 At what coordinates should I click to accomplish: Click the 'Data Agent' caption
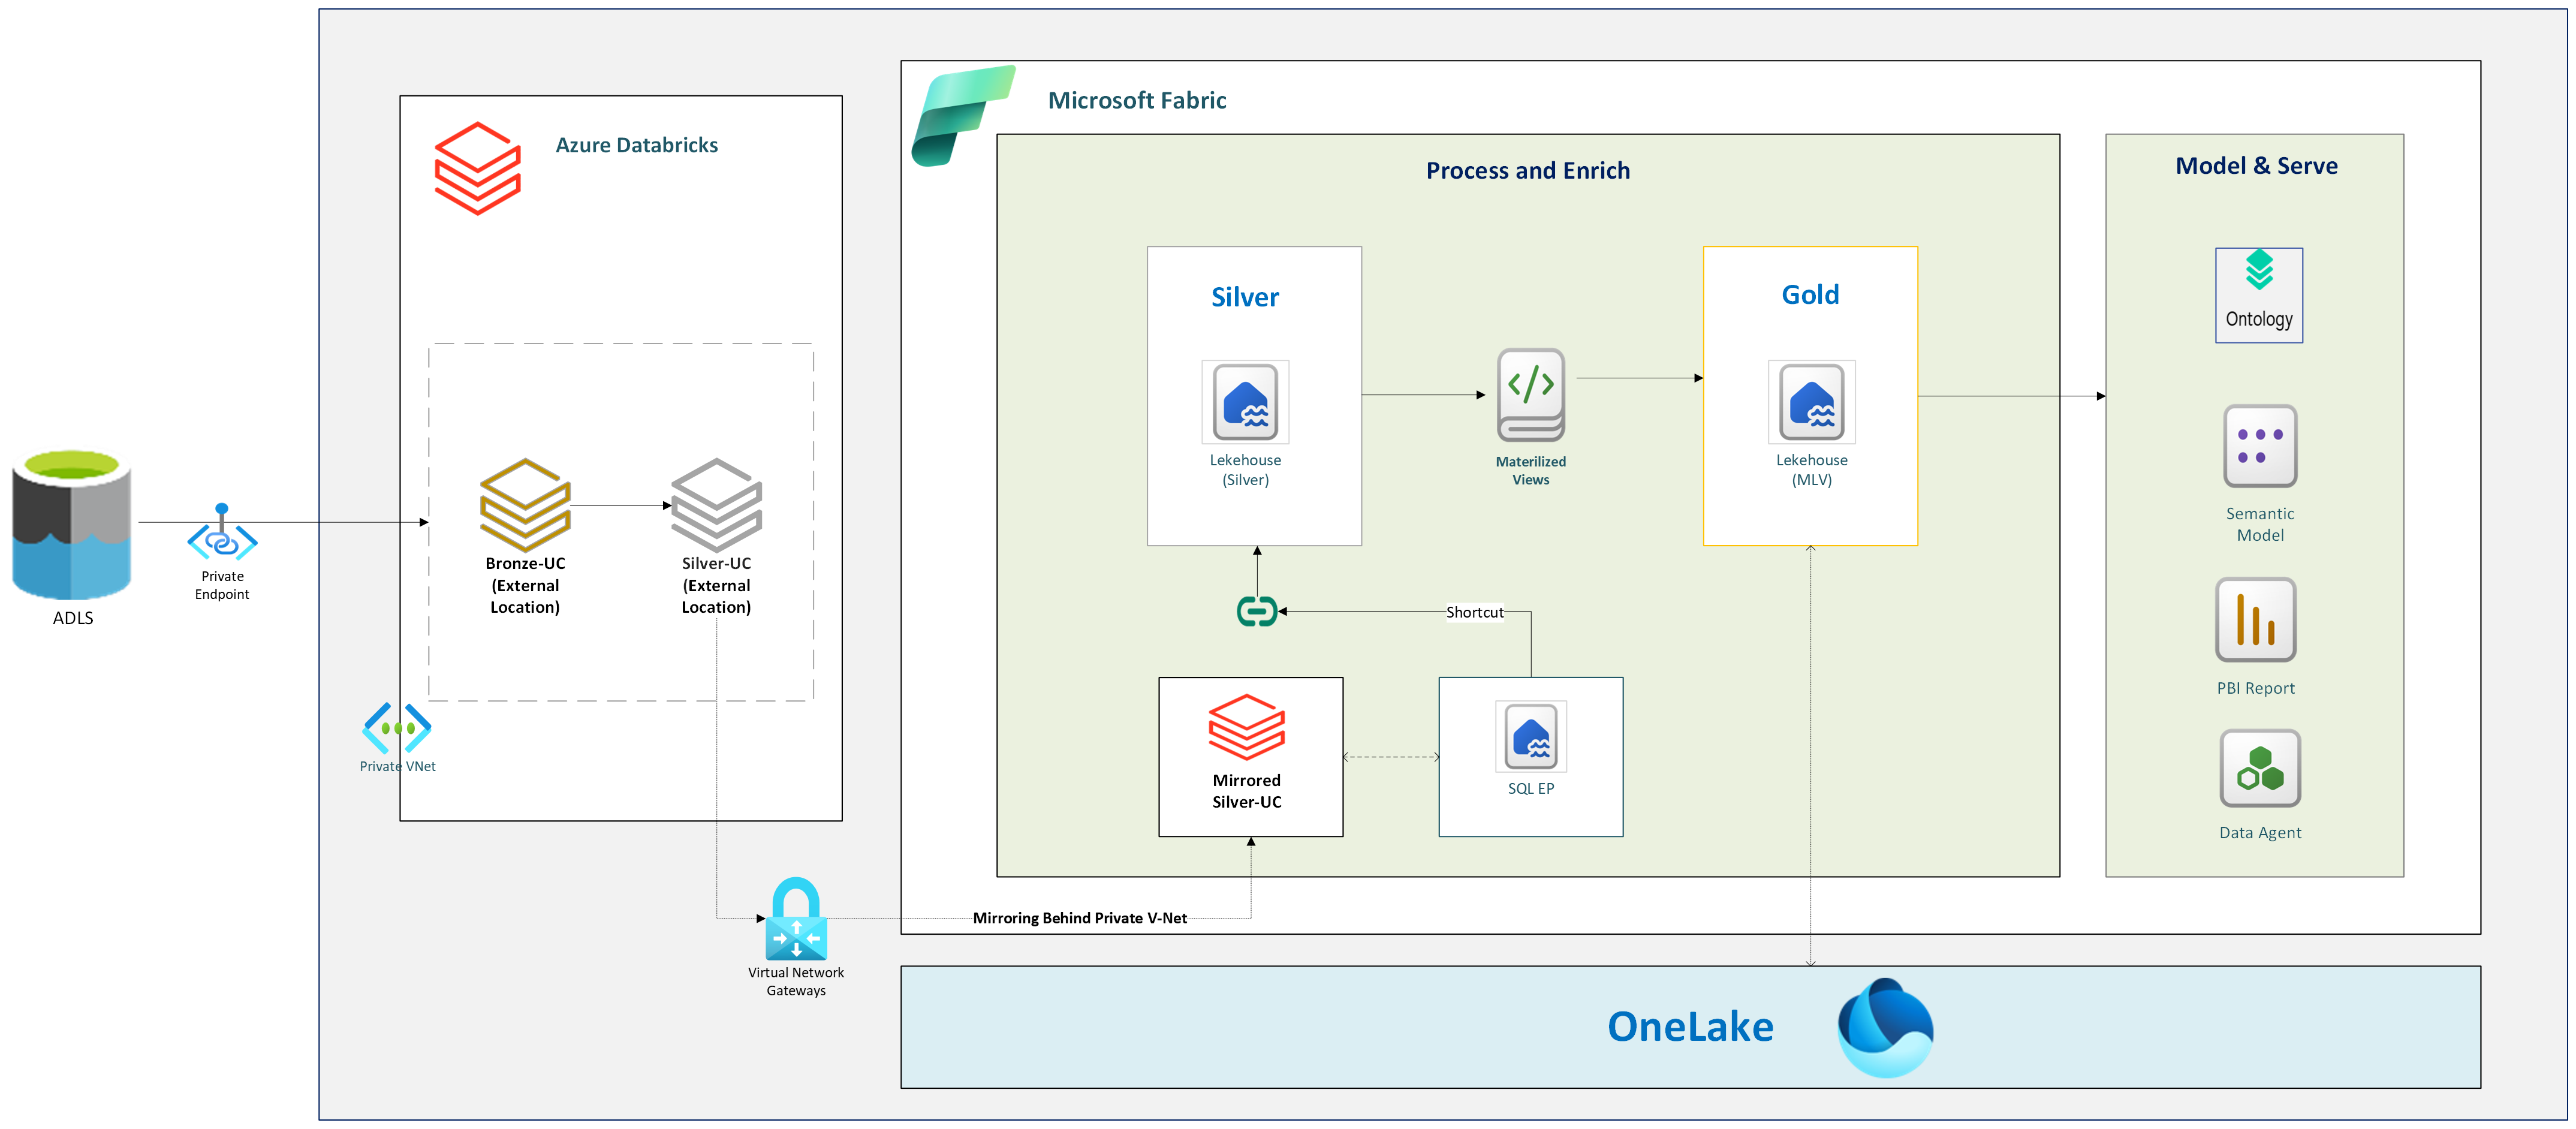tap(2259, 832)
